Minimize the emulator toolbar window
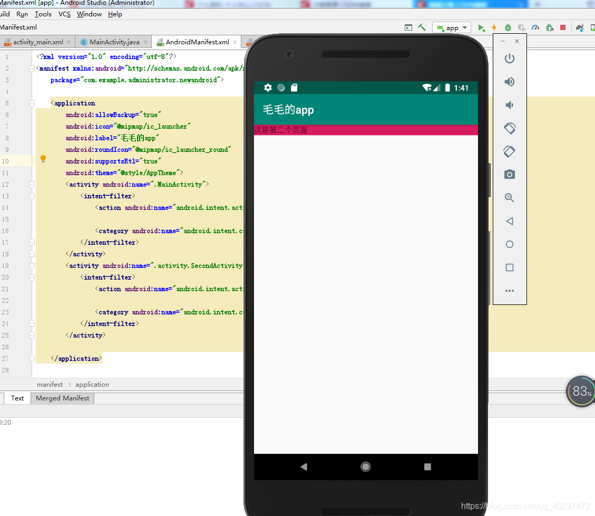This screenshot has width=595, height=516. tap(502, 41)
